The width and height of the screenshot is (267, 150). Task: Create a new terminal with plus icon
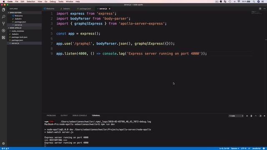click(247, 116)
